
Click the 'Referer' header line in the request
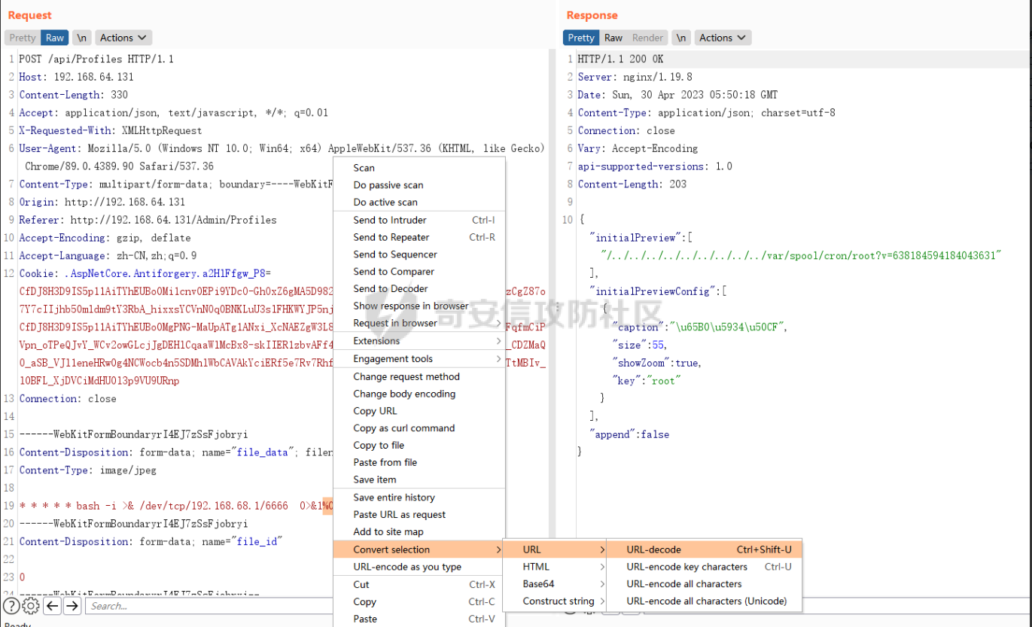click(148, 221)
